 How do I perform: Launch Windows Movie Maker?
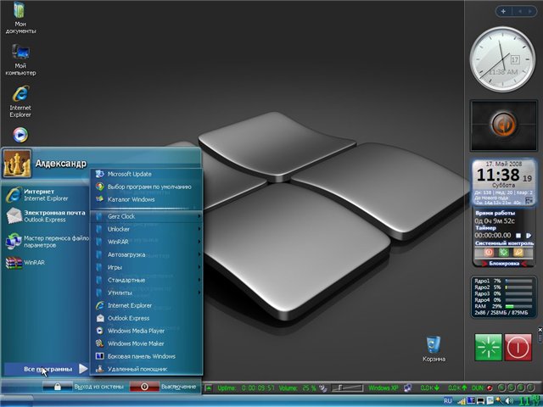tap(146, 343)
